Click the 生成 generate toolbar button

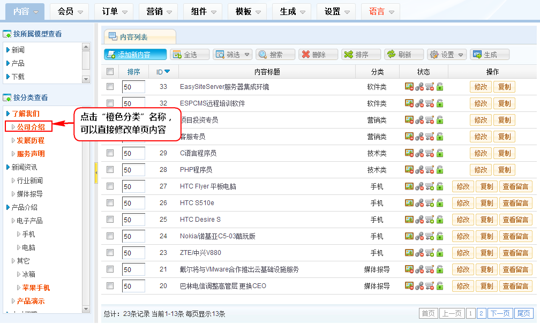tap(490, 55)
